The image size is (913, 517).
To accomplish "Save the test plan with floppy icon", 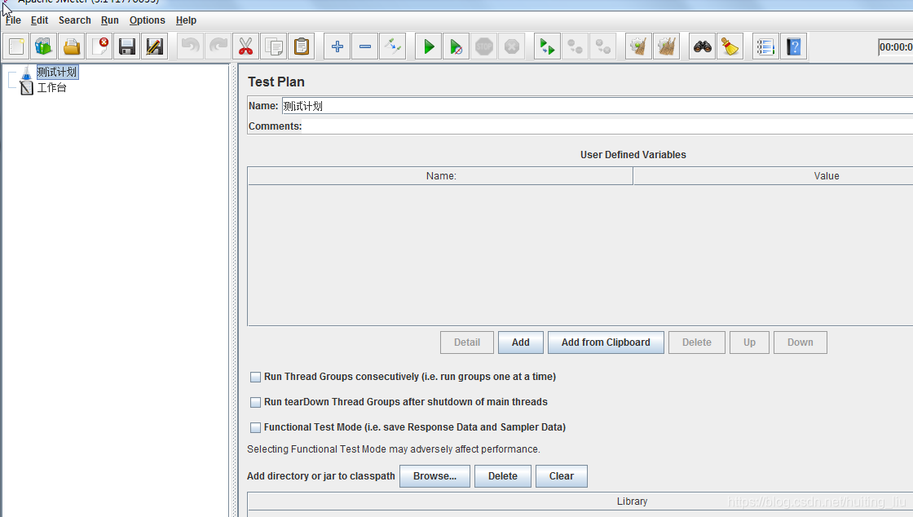I will point(127,46).
